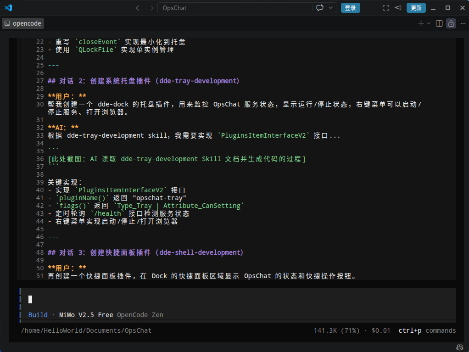Click the $0.01 cost indicator
The width and height of the screenshot is (469, 352).
381,330
